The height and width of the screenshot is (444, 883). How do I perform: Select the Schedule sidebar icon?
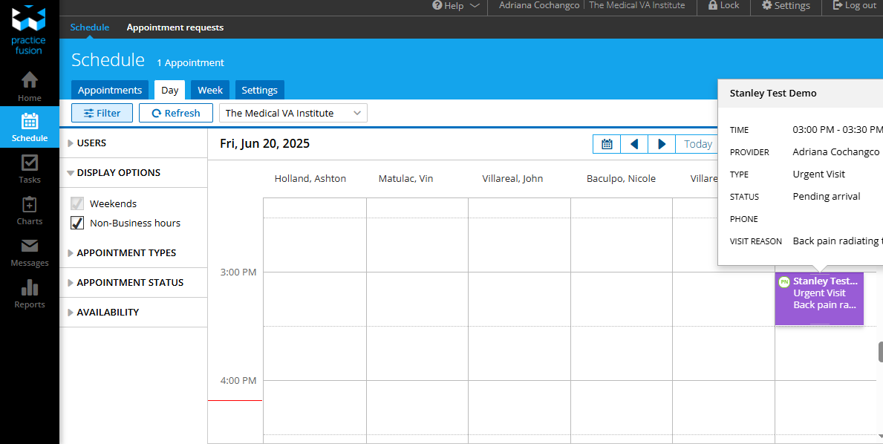point(29,127)
